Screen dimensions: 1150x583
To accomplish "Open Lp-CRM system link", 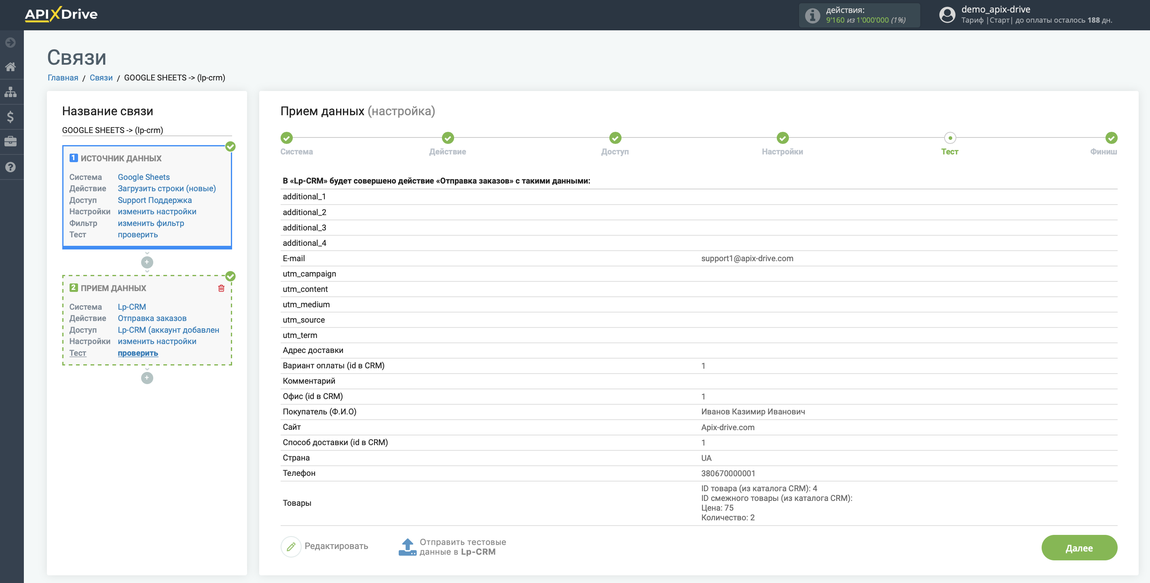I will coord(132,307).
